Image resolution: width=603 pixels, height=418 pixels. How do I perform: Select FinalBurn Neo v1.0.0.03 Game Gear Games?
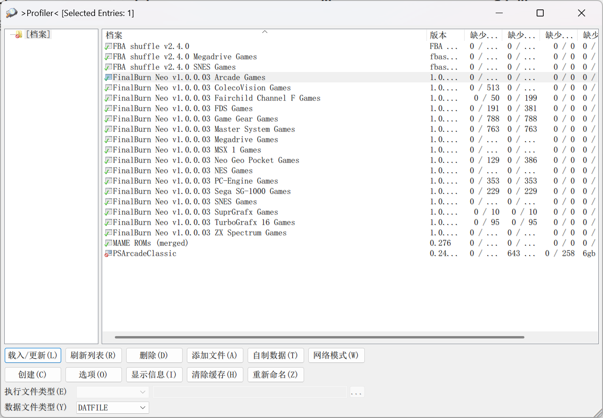(x=195, y=119)
